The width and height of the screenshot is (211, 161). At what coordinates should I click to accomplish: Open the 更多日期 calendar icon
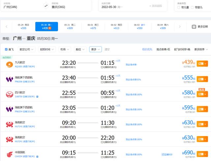pos(194,27)
